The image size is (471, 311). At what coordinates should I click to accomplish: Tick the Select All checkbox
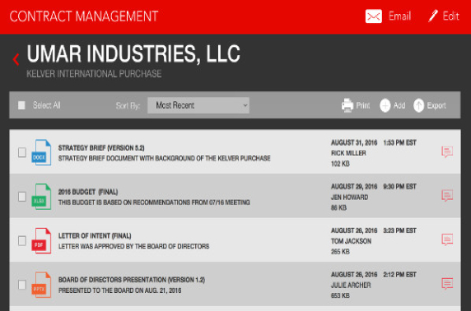point(21,105)
